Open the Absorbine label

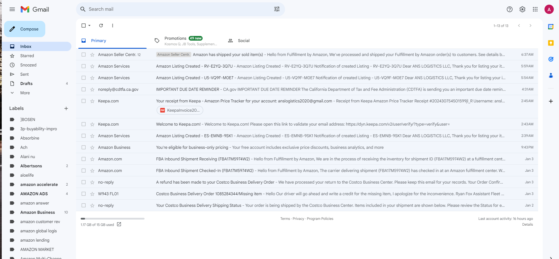(37, 138)
